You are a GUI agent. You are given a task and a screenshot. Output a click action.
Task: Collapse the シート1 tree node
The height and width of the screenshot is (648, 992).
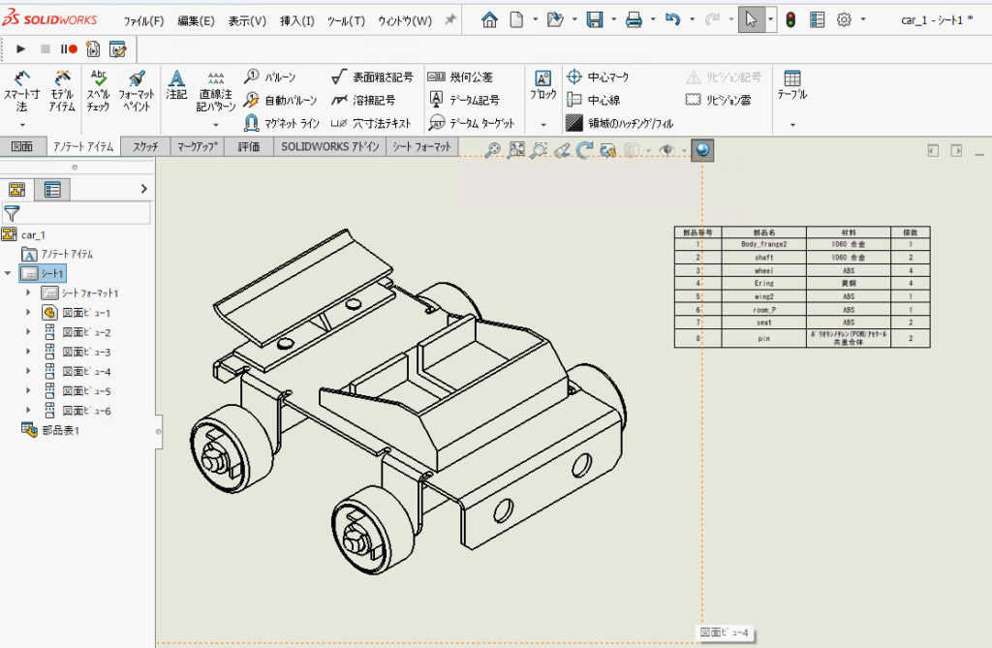coord(9,273)
